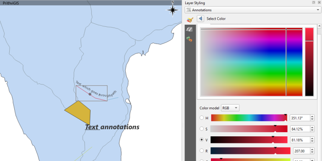Click on the value slider bar
Image resolution: width=322 pixels, height=161 pixels.
coord(249,140)
